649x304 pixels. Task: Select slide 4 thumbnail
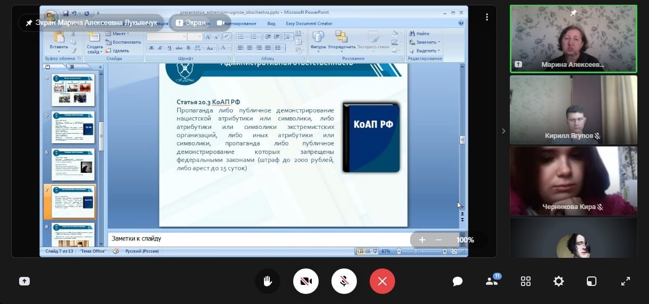[x=73, y=90]
